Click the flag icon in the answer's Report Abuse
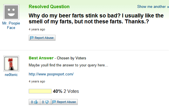 pos(54,102)
